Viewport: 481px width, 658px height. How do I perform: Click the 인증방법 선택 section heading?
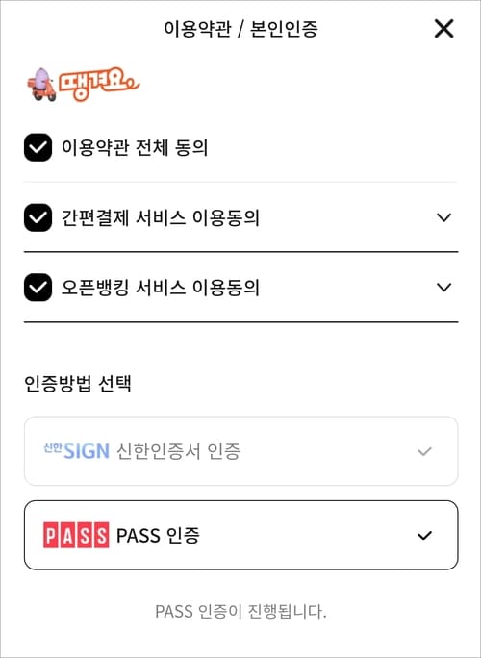coord(78,383)
